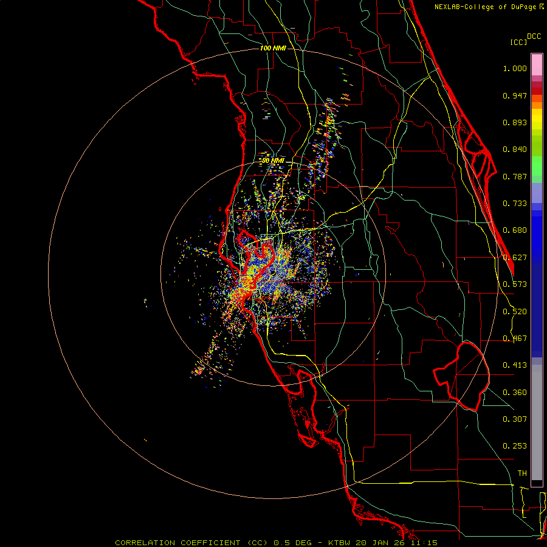
Task: Click the 100 NMI range ring label
Action: tap(273, 48)
